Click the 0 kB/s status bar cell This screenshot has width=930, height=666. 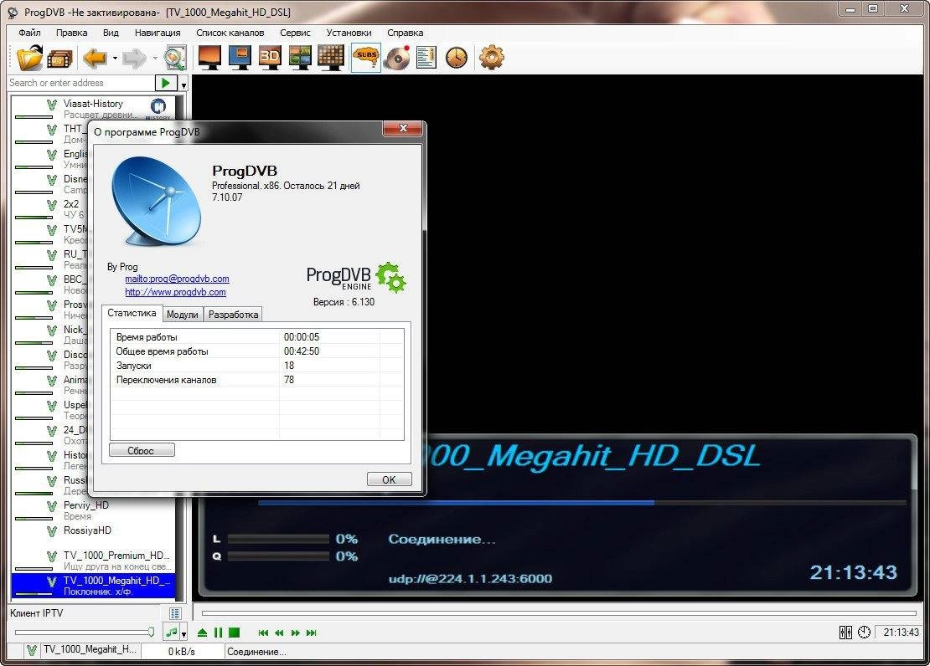pyautogui.click(x=182, y=652)
